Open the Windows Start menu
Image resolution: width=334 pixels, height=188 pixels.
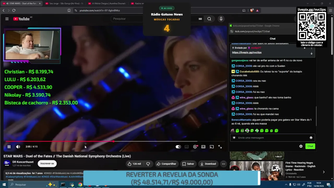pos(4,185)
